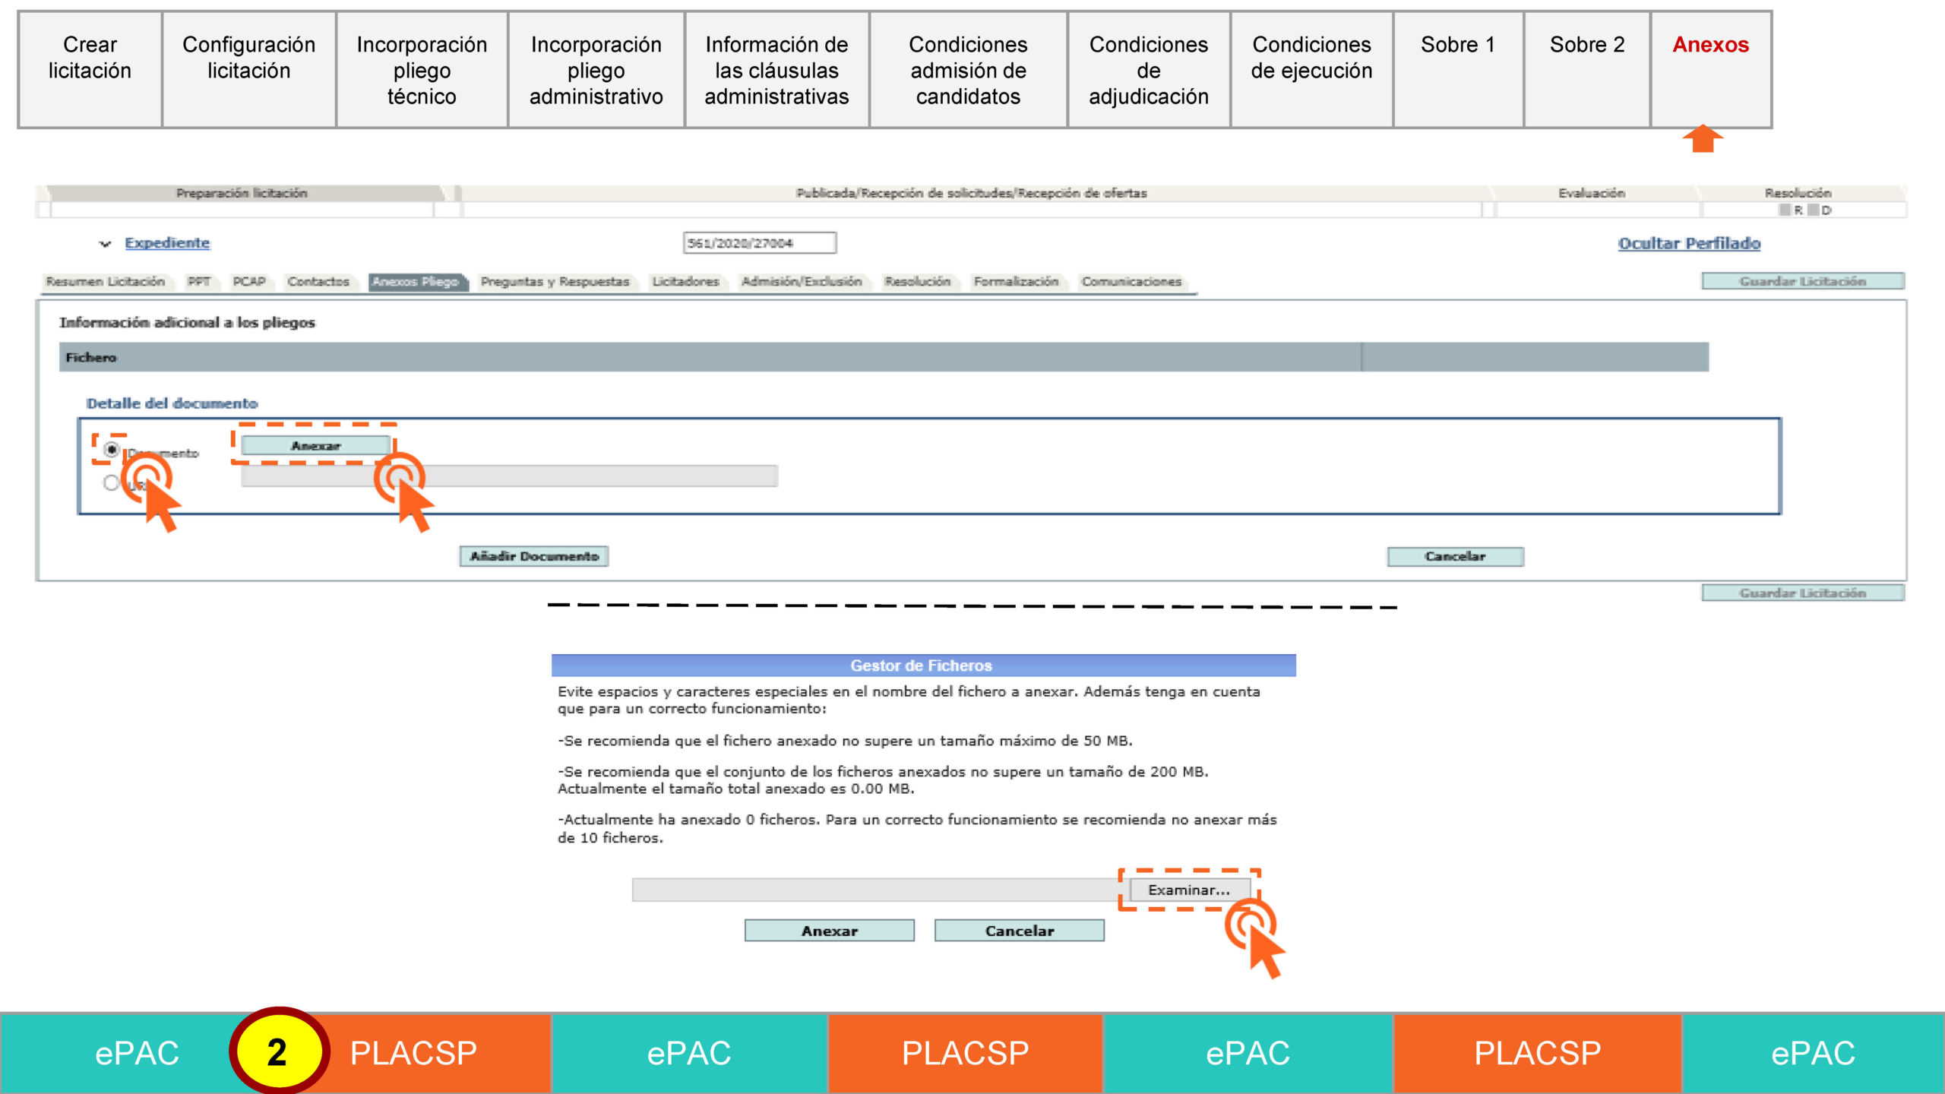This screenshot has height=1094, width=1945.
Task: Click the Preparación licitación phase label
Action: (x=242, y=193)
